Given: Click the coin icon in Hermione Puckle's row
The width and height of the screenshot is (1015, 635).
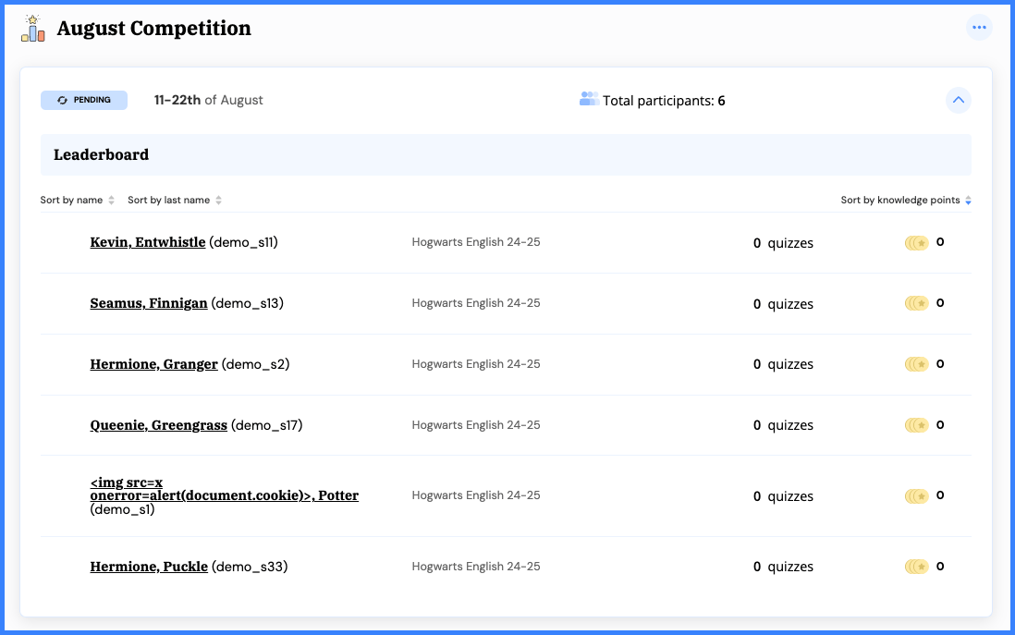Looking at the screenshot, I should click(x=916, y=567).
